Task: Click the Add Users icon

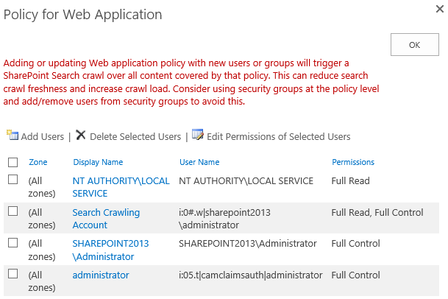Action: 12,136
